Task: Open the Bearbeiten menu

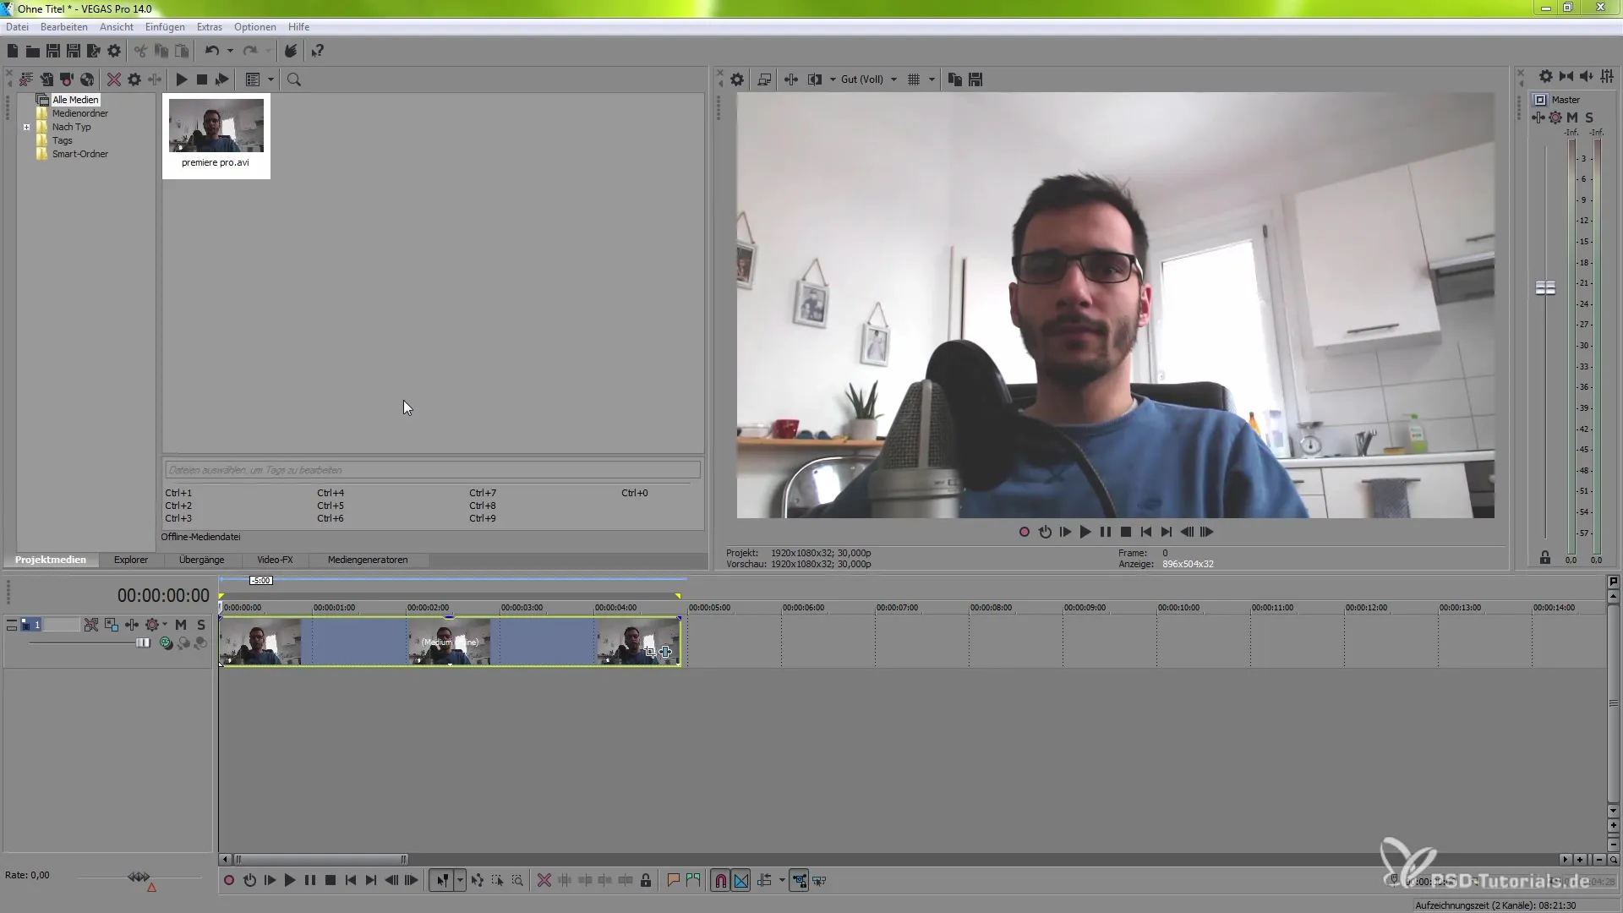Action: click(64, 27)
